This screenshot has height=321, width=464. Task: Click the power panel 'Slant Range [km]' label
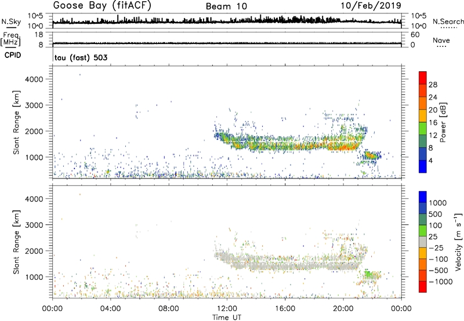pyautogui.click(x=16, y=122)
